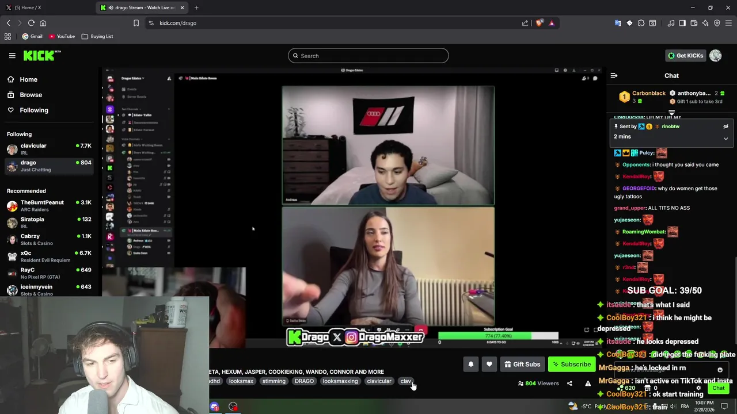This screenshot has width=737, height=414.
Task: Select the 'looksmax' tag
Action: (x=241, y=381)
